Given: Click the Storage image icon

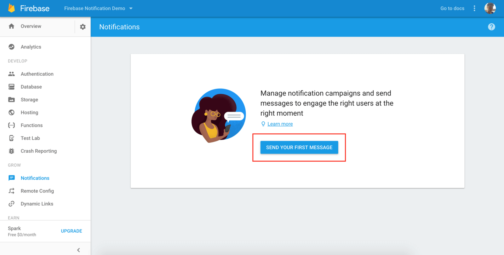Looking at the screenshot, I should tap(12, 100).
